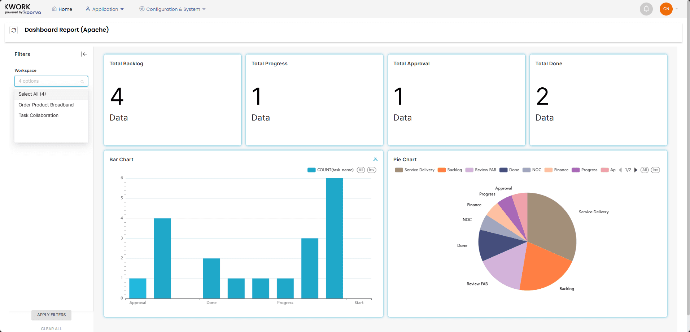Viewport: 690px width, 332px height.
Task: Toggle the COUNT(task_name) legend series
Action: tap(331, 170)
